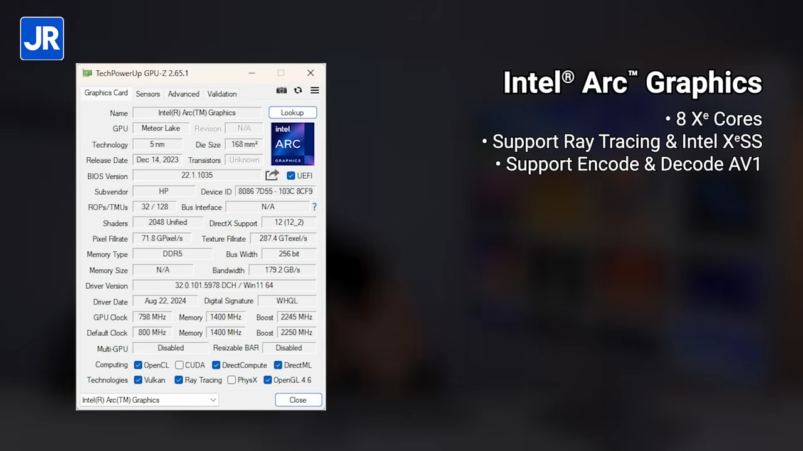Enable the PhysX checkbox
Image resolution: width=803 pixels, height=451 pixels.
(x=231, y=380)
